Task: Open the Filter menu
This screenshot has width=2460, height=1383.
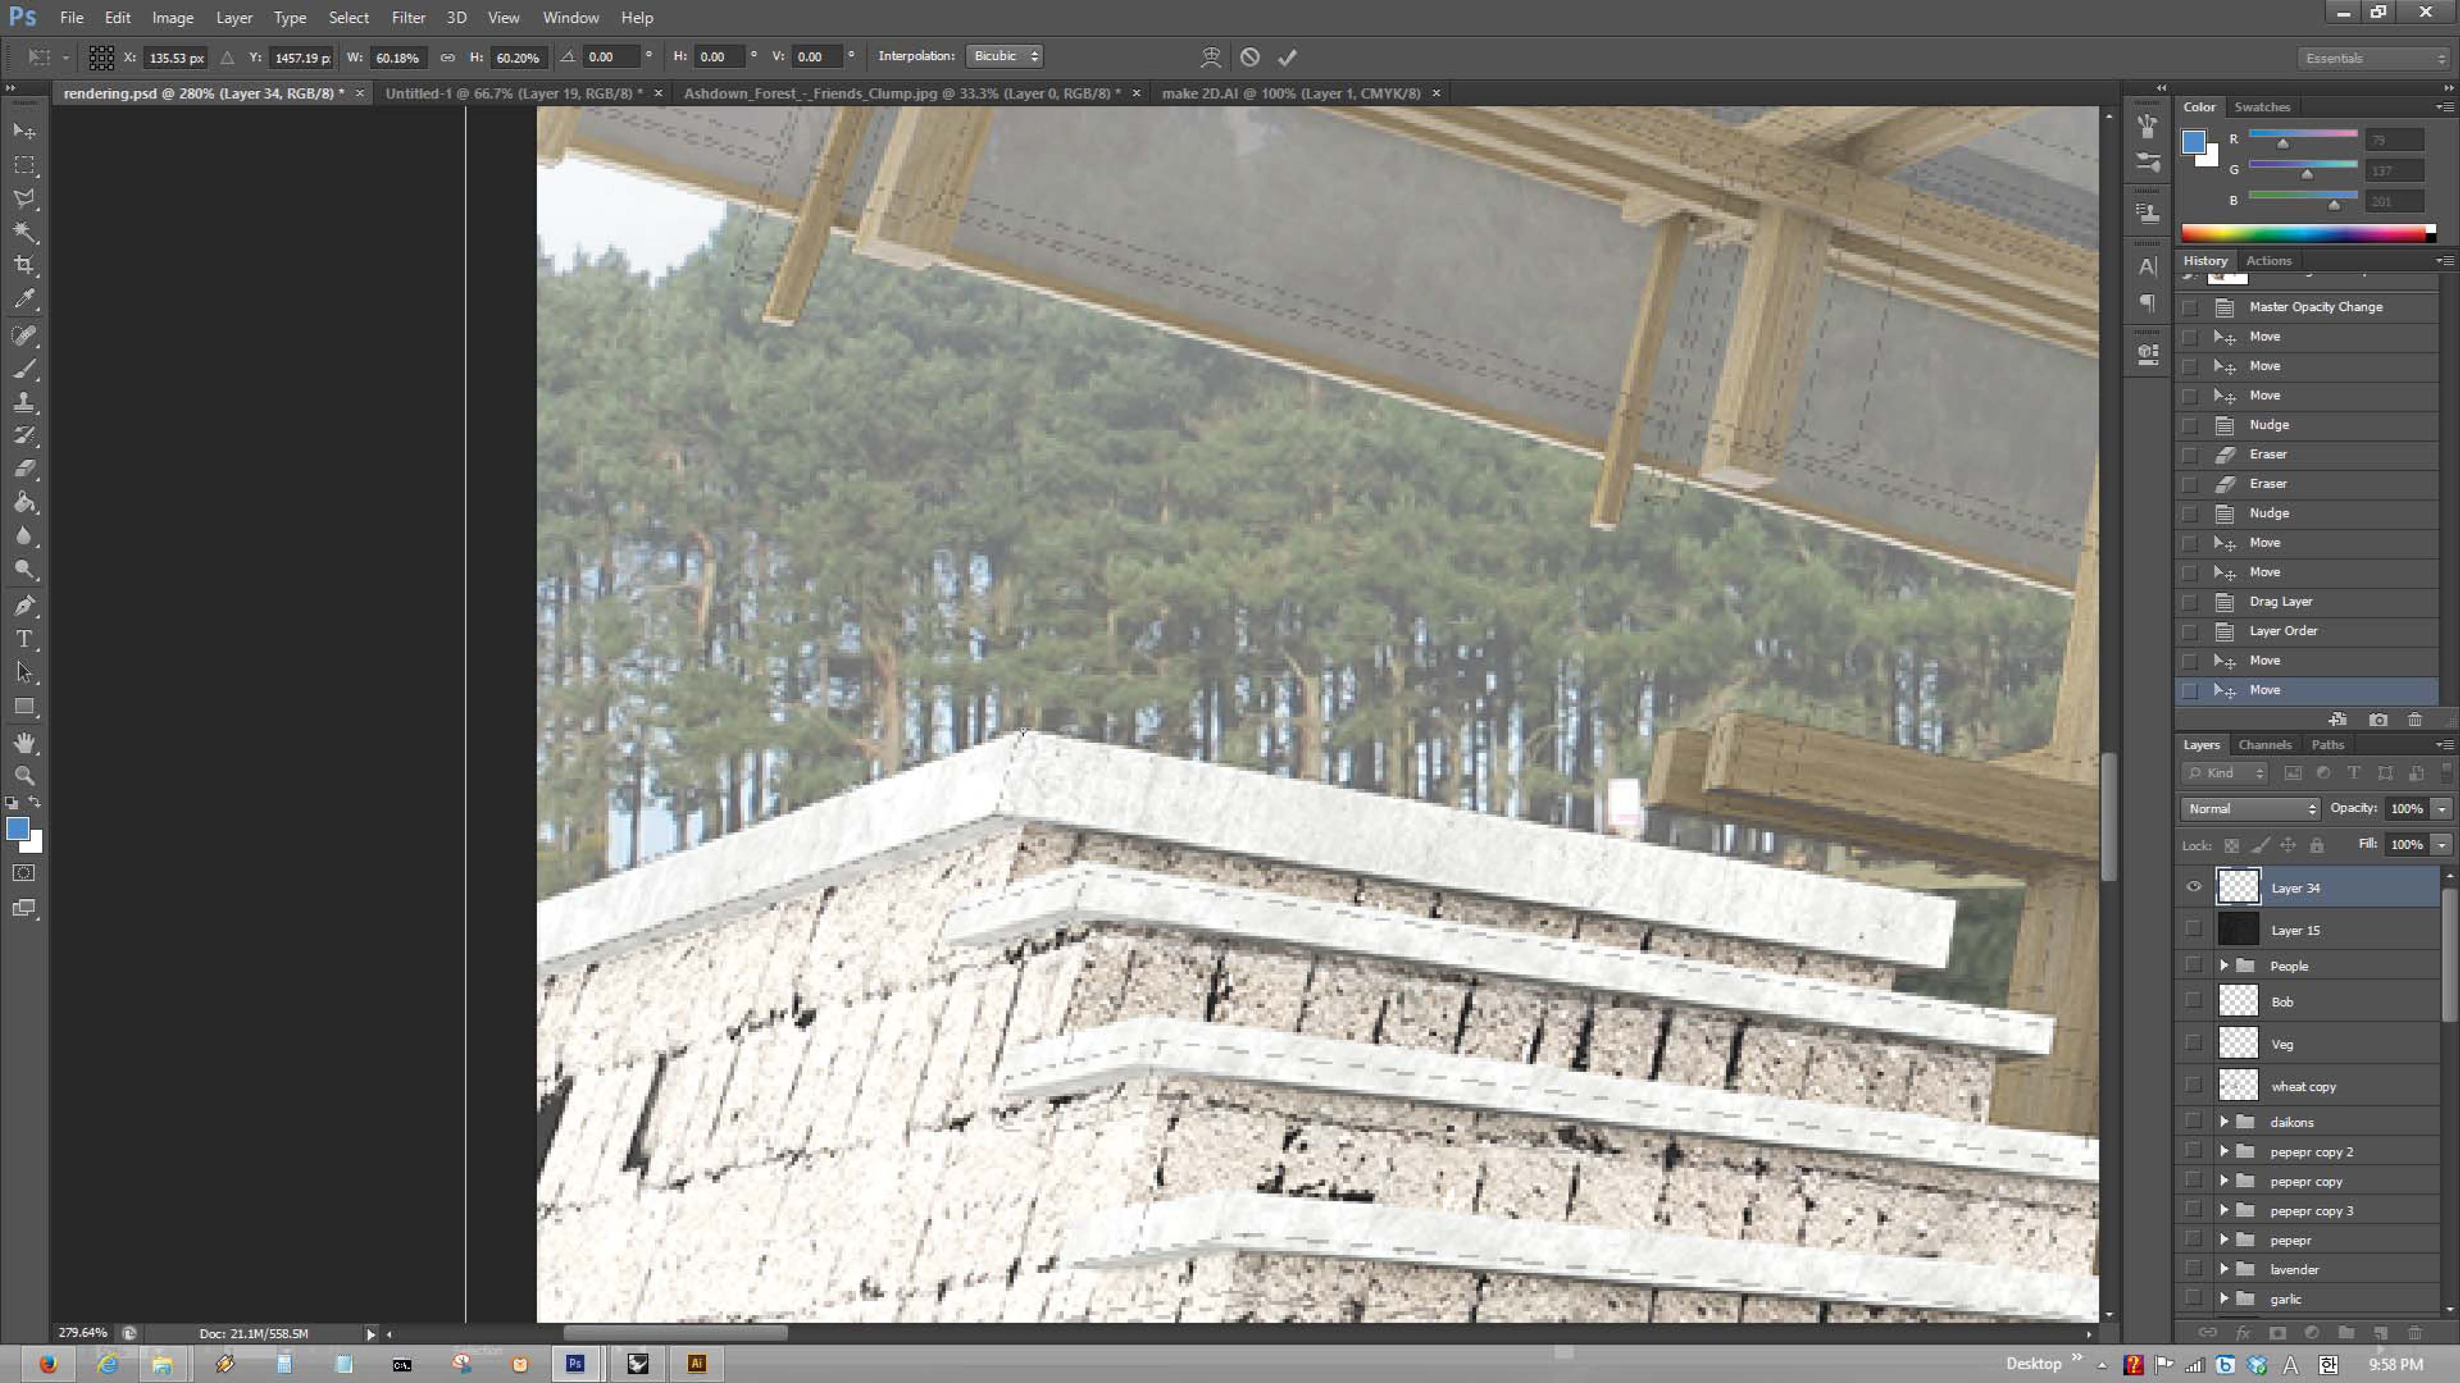Action: (408, 17)
